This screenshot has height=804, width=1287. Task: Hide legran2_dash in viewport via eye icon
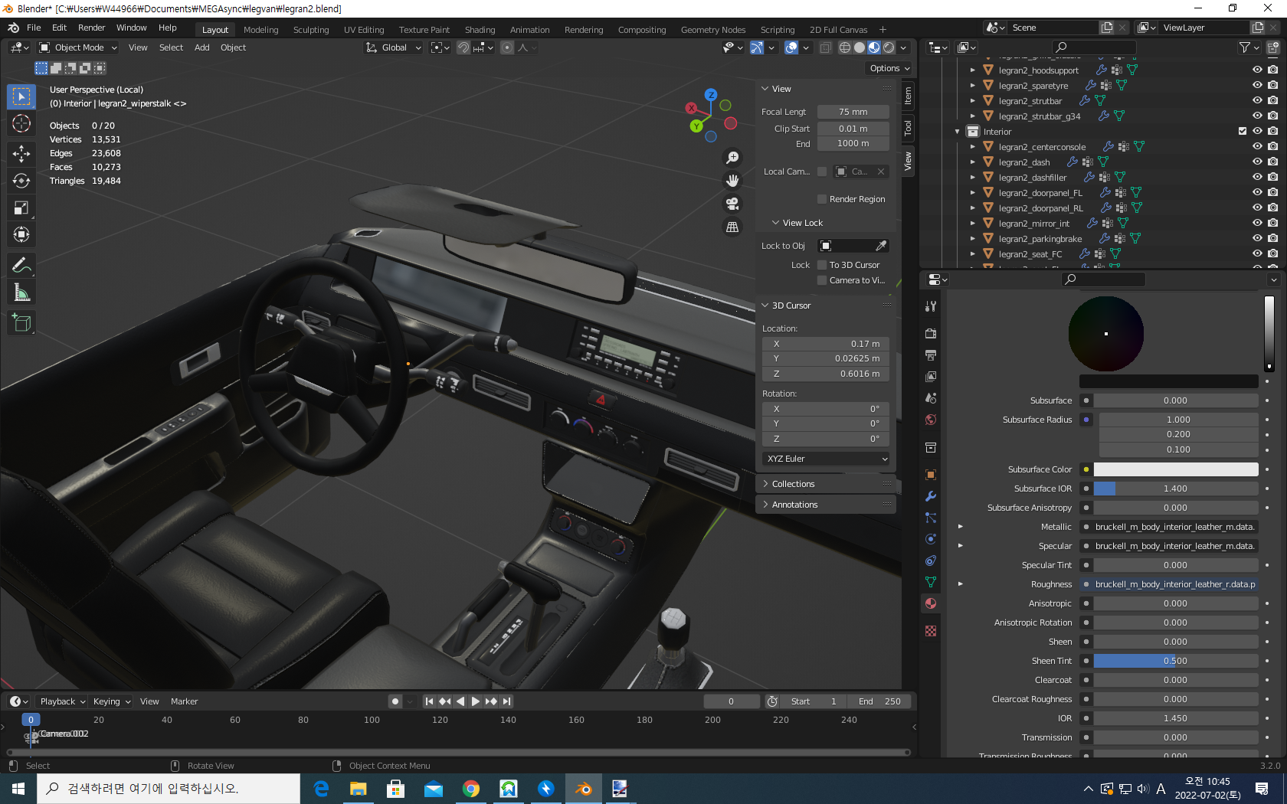tap(1257, 162)
